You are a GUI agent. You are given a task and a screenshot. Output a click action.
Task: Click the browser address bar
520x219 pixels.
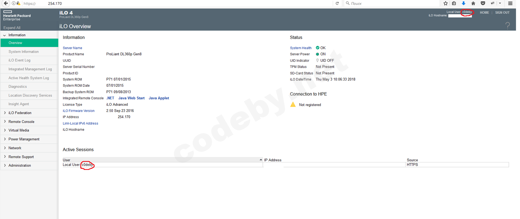[x=177, y=3]
